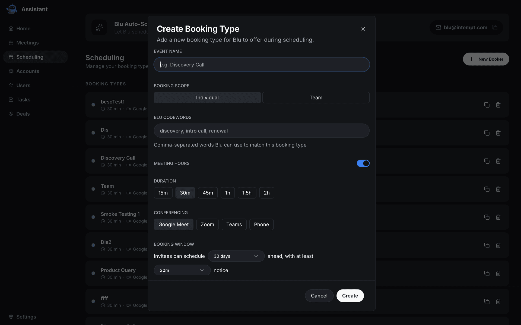Open Users in the sidebar
Viewport: 521px width, 325px height.
[x=35, y=85]
